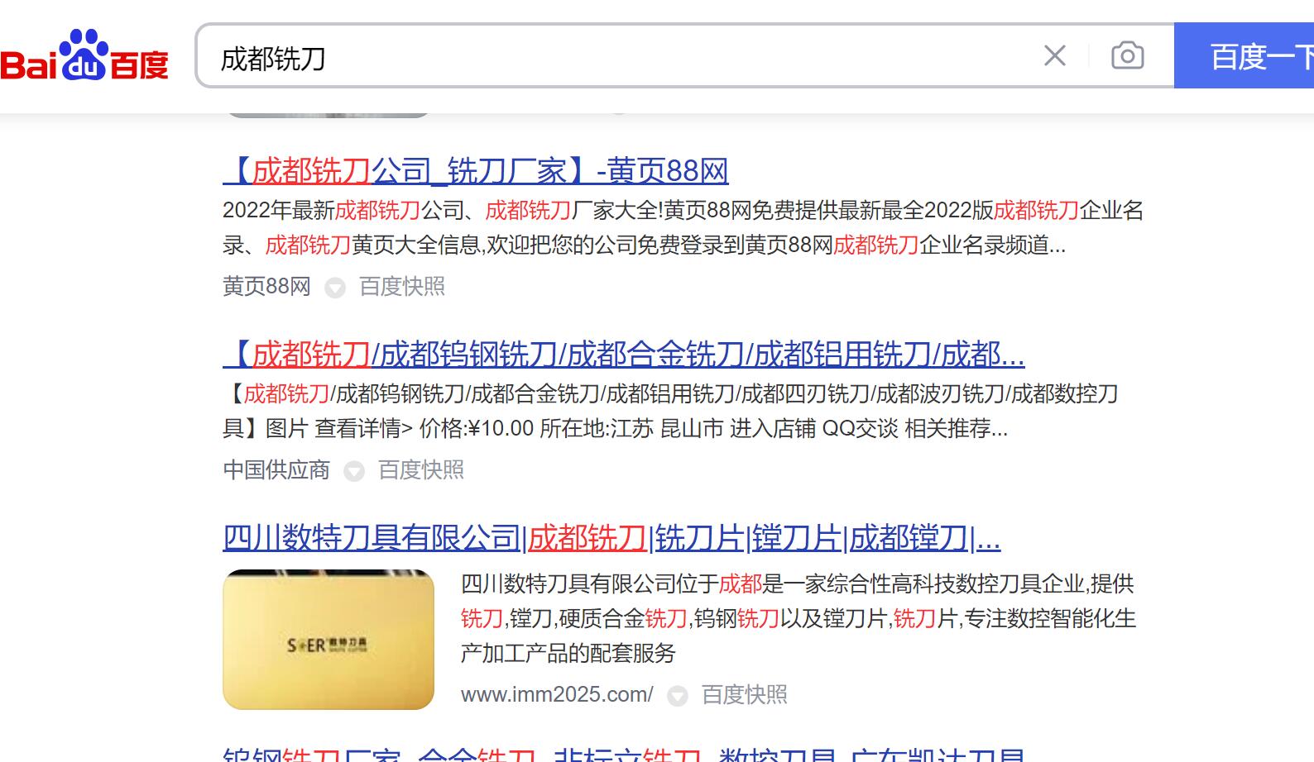Clear the search box with the X icon
1314x762 pixels.
(1054, 56)
